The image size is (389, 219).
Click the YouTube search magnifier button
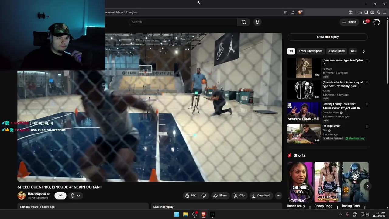(x=244, y=22)
